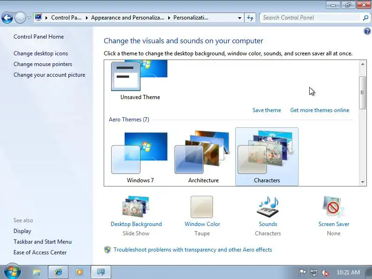Expand the arrow after Control Panel breadcrumb
The height and width of the screenshot is (279, 372).
point(86,18)
